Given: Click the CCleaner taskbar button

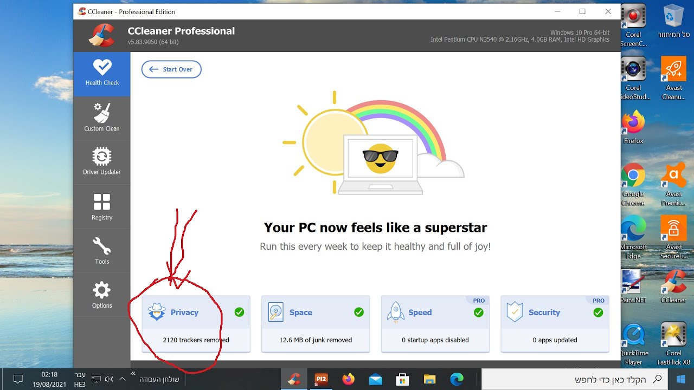Looking at the screenshot, I should pyautogui.click(x=294, y=379).
